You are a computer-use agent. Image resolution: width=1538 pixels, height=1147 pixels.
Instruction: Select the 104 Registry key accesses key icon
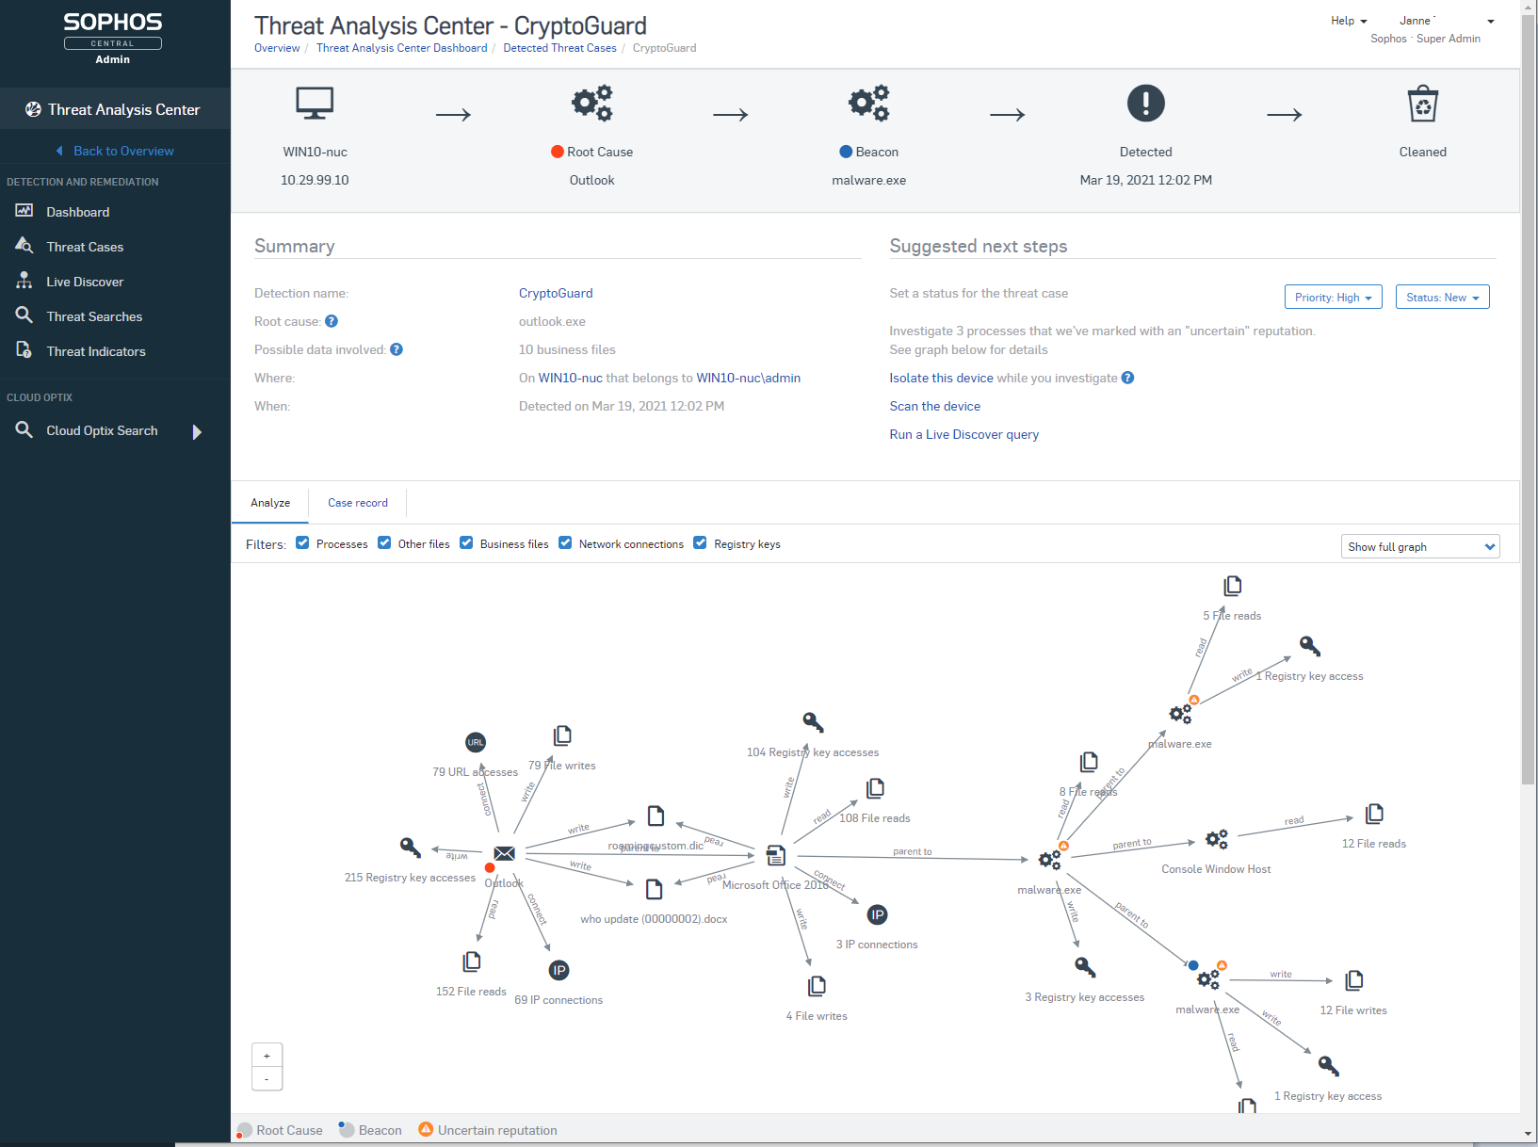click(x=813, y=722)
